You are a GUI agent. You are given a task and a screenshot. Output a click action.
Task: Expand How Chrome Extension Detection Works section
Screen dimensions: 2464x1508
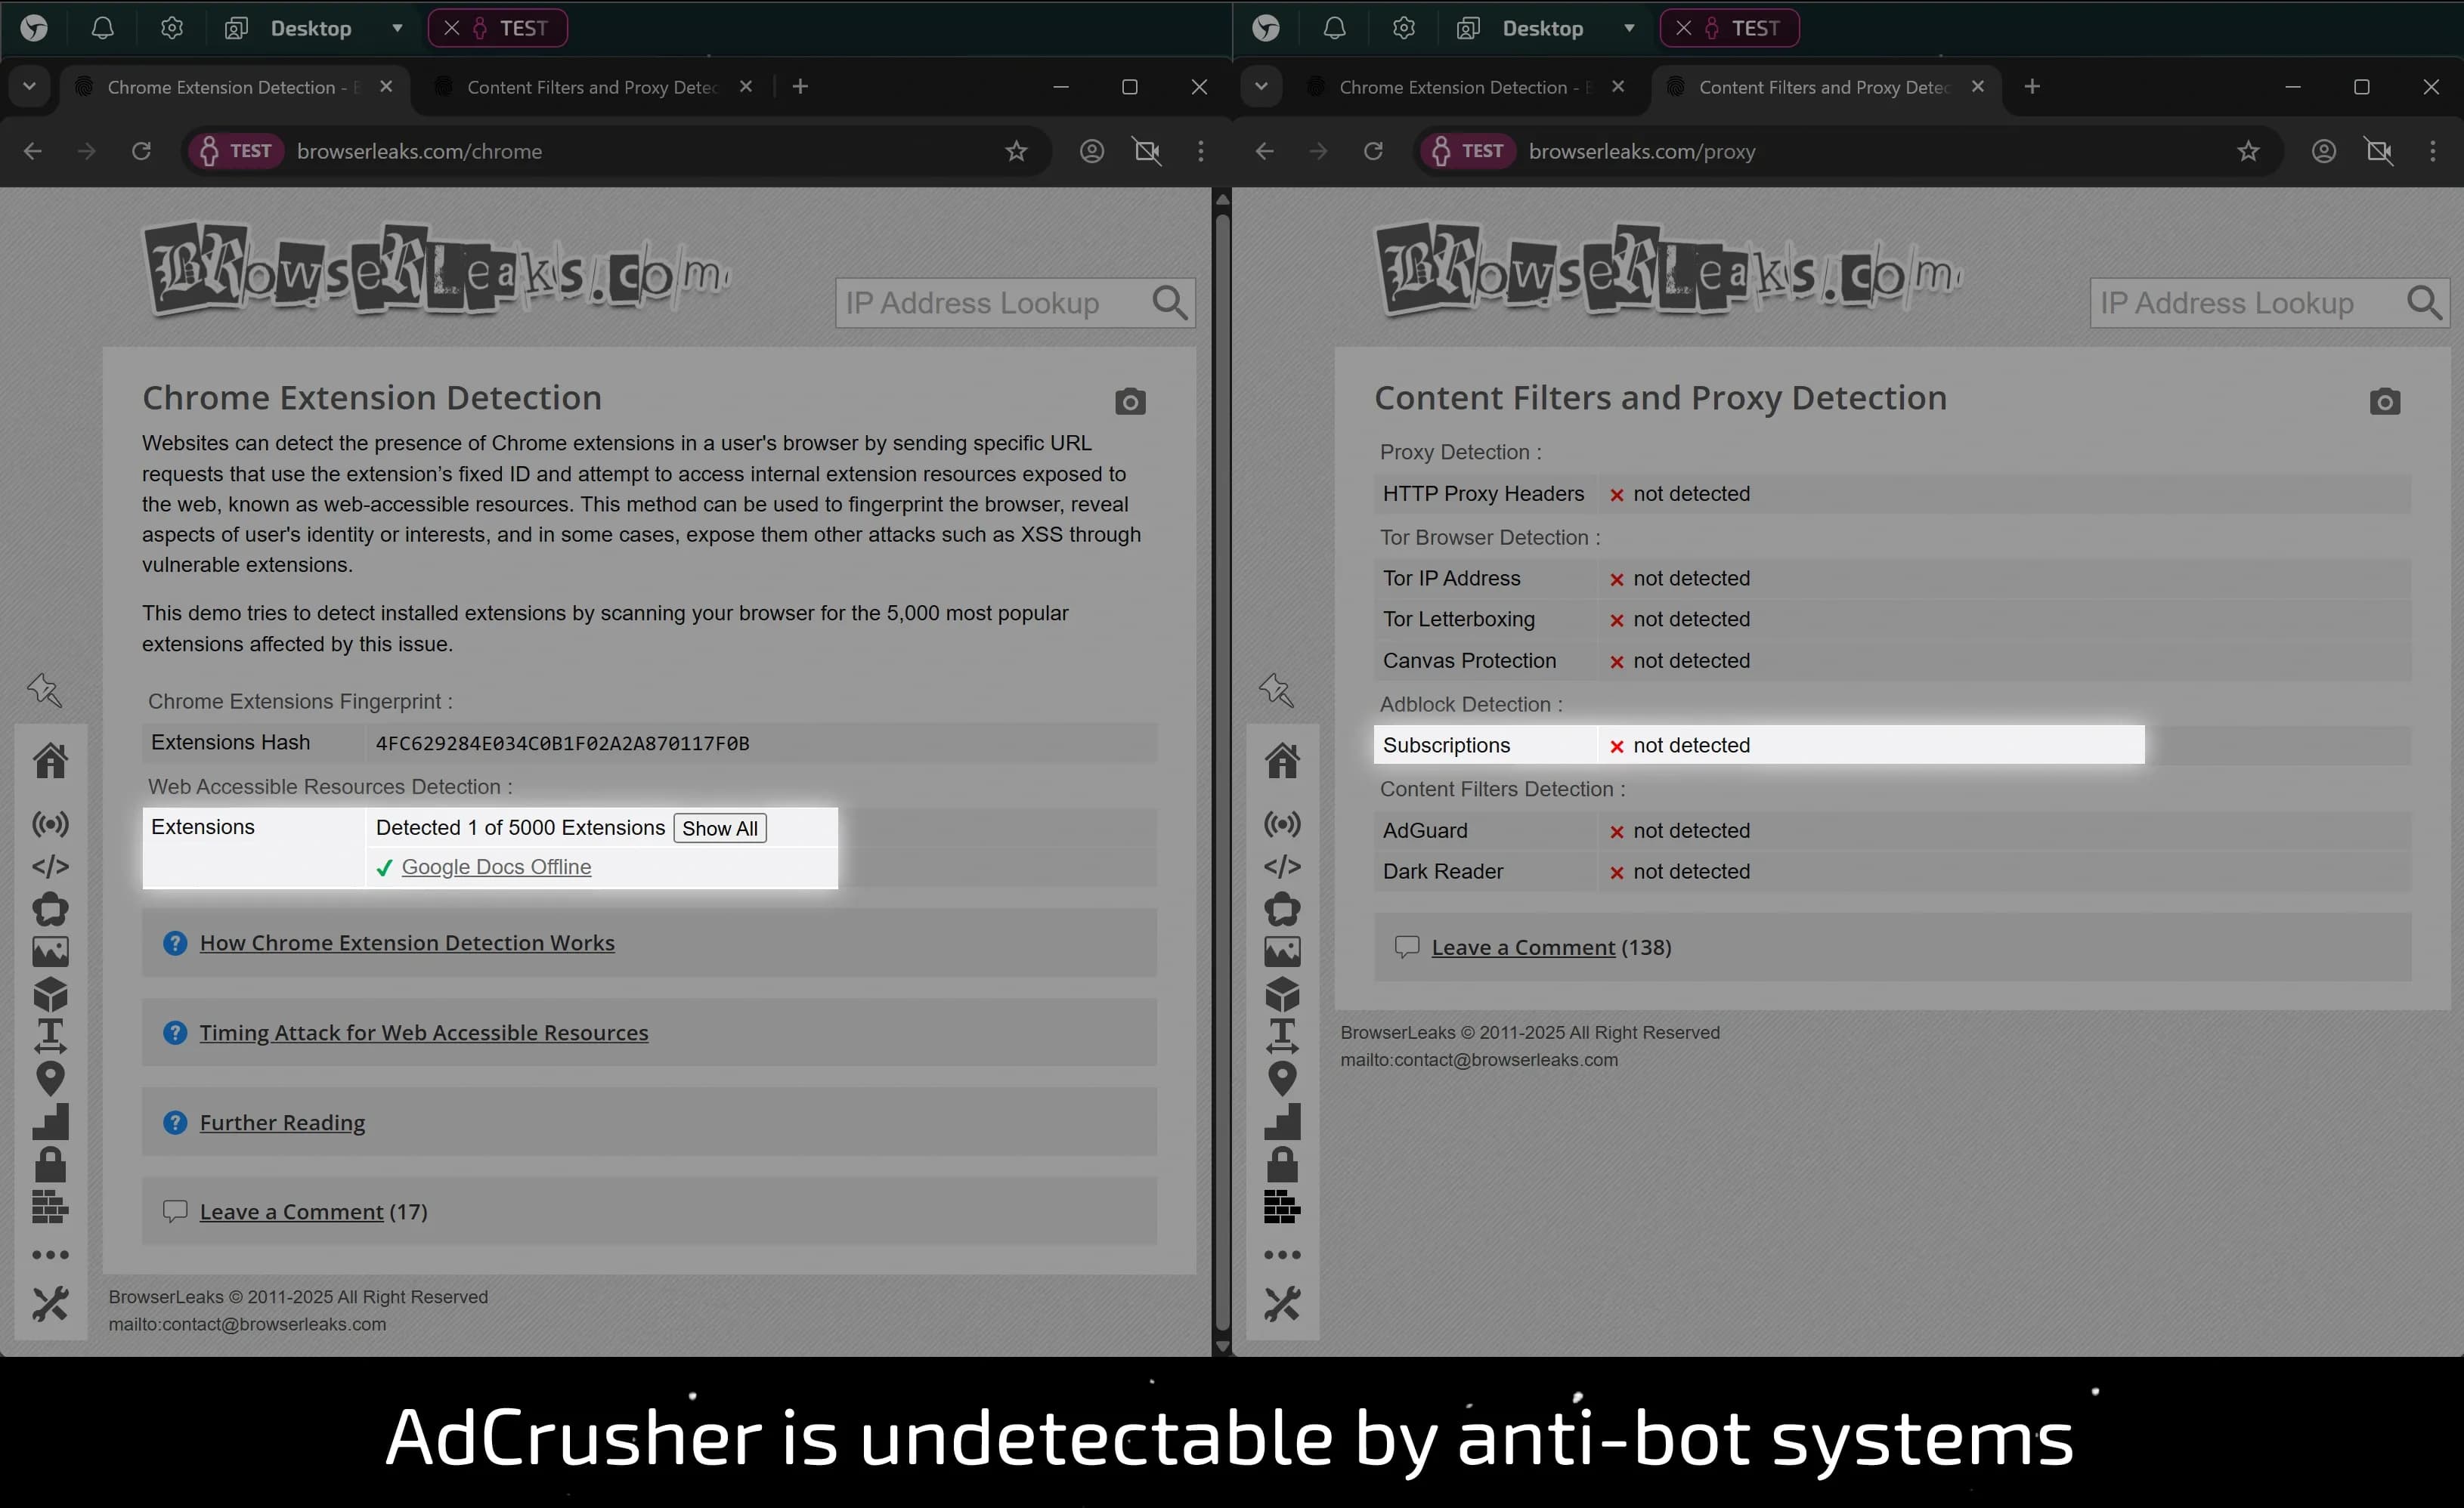pos(406,942)
